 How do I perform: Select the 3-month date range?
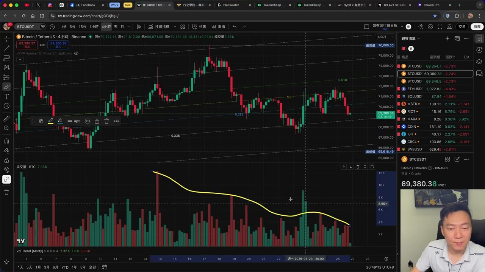(47, 267)
